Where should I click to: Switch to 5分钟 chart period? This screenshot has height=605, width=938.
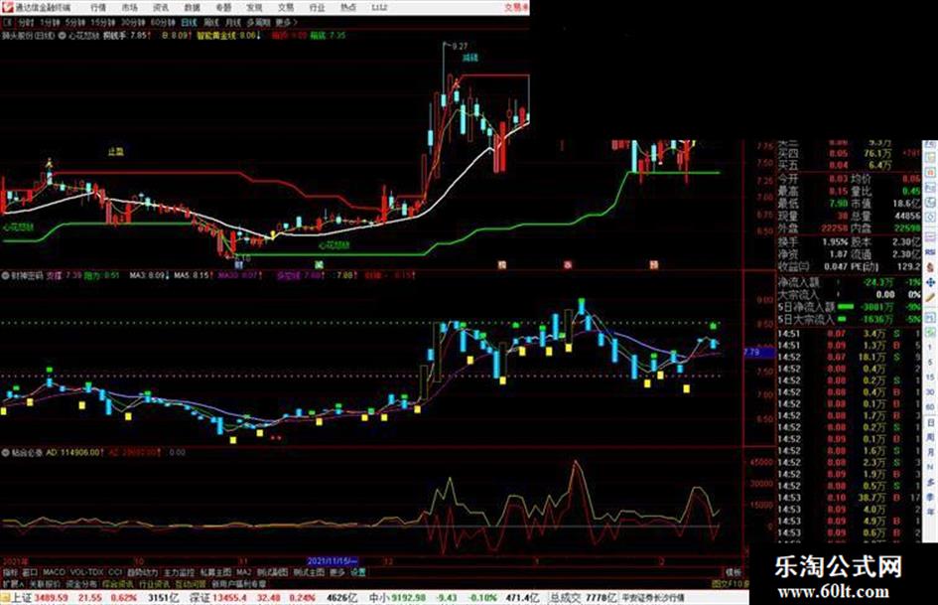click(x=74, y=22)
